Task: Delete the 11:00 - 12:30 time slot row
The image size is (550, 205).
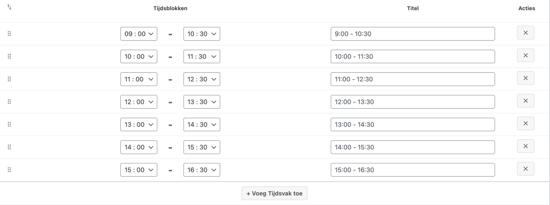Action: pos(525,78)
